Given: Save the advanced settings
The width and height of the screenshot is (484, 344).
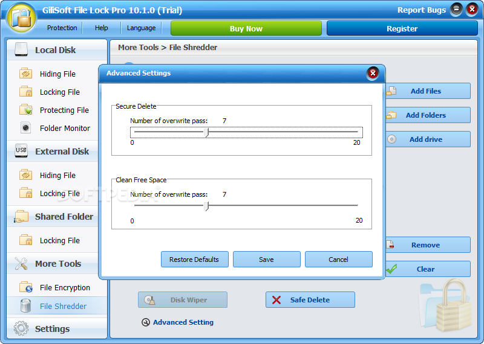Looking at the screenshot, I should pos(266,260).
